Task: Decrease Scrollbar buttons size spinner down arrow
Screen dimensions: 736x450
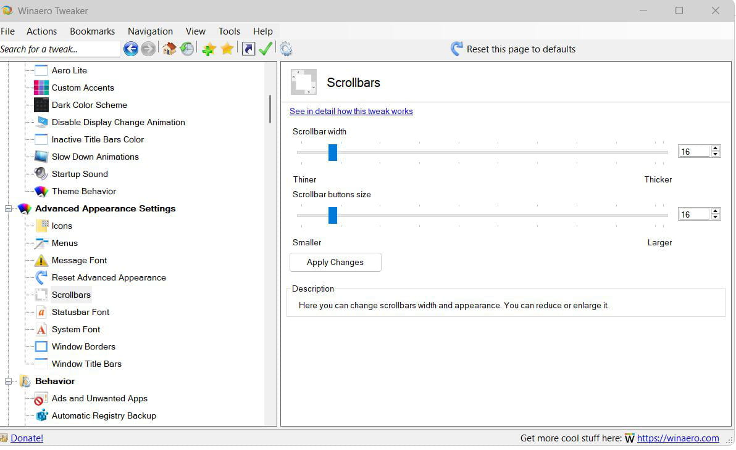Action: point(716,217)
